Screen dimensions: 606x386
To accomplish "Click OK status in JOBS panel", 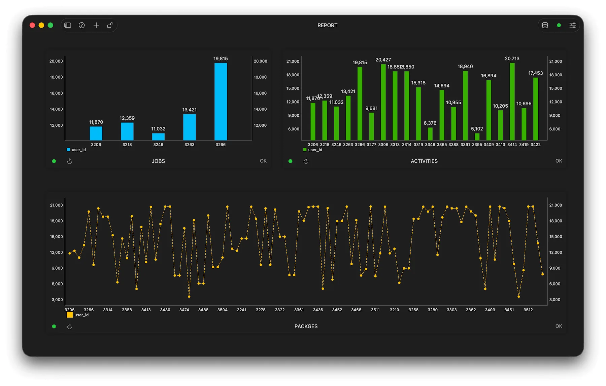I will [263, 161].
